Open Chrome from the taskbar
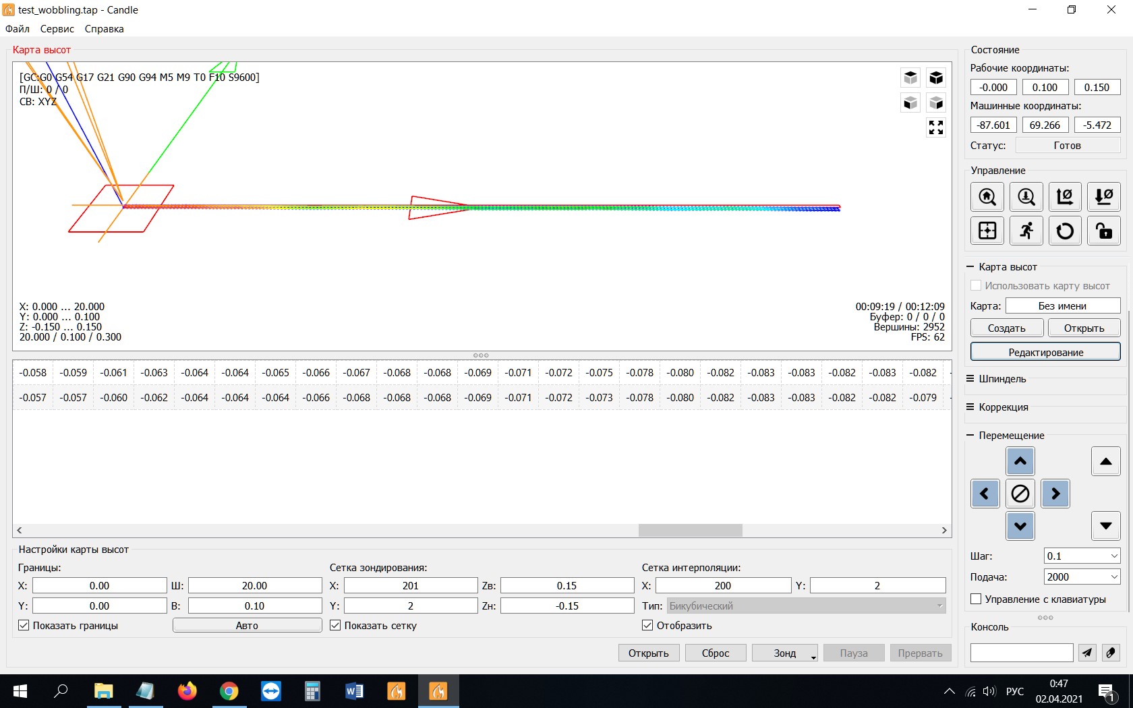 tap(229, 691)
